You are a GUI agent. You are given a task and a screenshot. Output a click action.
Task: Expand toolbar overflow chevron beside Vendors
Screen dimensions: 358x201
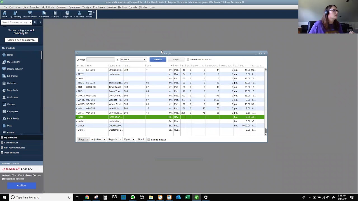coord(94,13)
